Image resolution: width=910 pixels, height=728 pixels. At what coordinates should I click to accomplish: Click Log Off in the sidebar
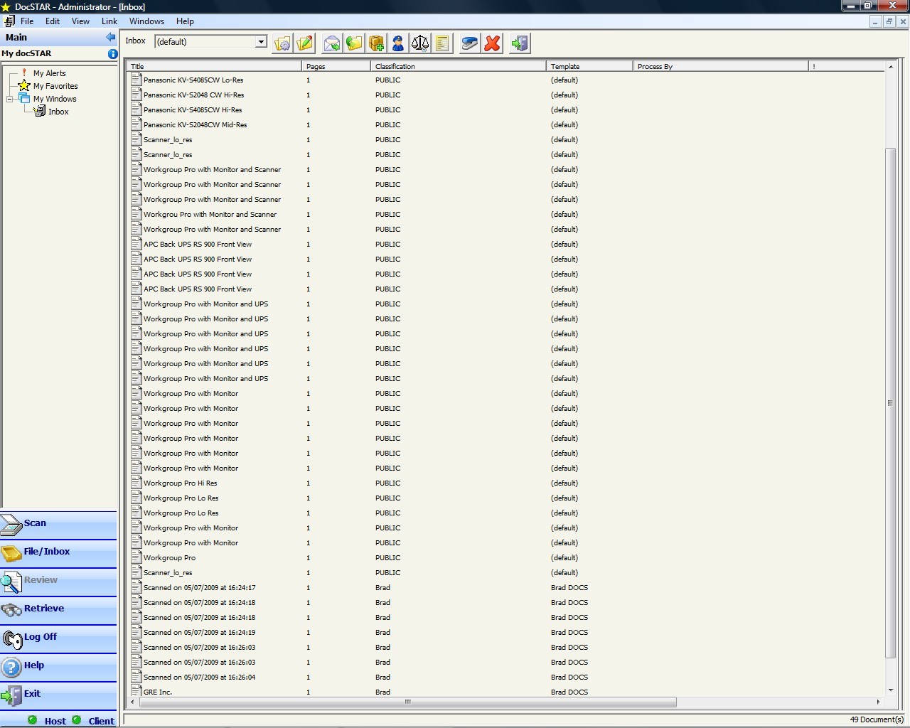[x=58, y=638]
